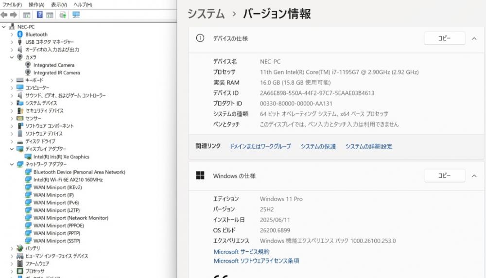
Task: Collapse the ネットワーク アダプター category
Action: coord(12,164)
